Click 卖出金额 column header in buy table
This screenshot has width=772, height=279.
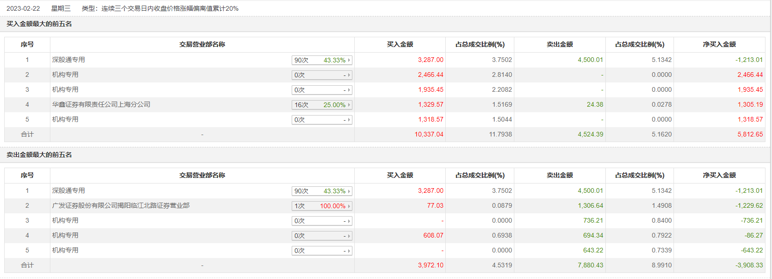pos(560,44)
